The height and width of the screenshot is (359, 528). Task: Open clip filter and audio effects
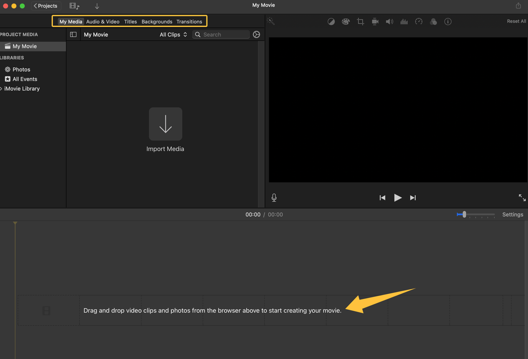[433, 22]
